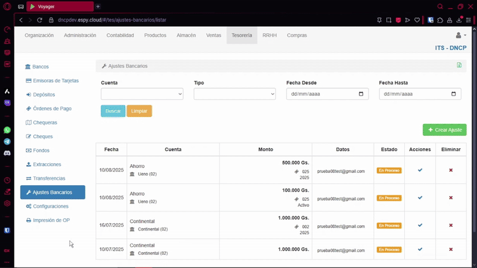
Task: Click the Crear Ajuste button
Action: 444,130
